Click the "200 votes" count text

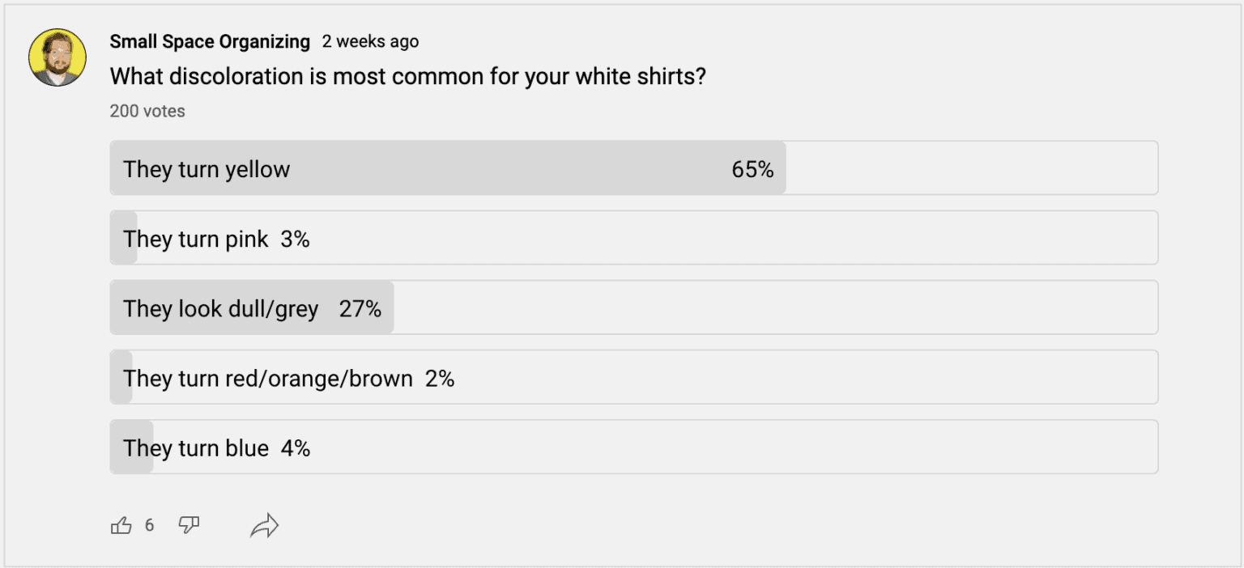[x=147, y=112]
